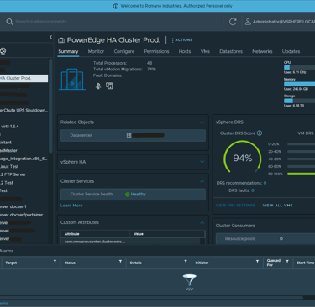
Task: Expand the vSphere HA panel
Action: [202, 162]
